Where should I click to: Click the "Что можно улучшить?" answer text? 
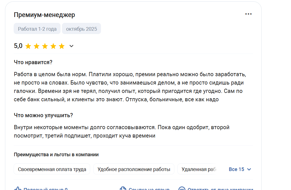(x=121, y=131)
